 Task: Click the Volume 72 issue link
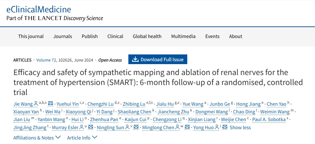coord(45,60)
